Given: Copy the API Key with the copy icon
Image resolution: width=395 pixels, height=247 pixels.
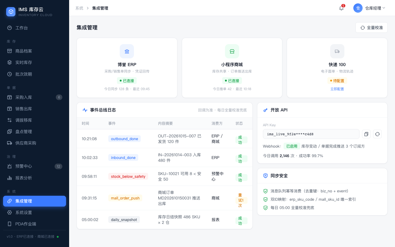Looking at the screenshot, I should [366, 134].
